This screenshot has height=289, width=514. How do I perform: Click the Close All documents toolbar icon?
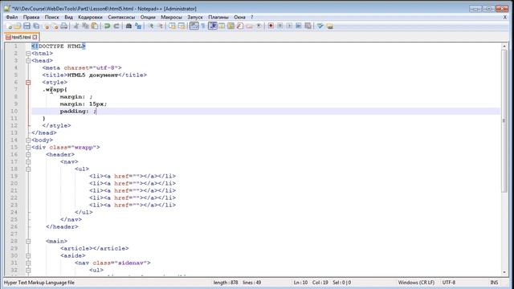click(55, 26)
